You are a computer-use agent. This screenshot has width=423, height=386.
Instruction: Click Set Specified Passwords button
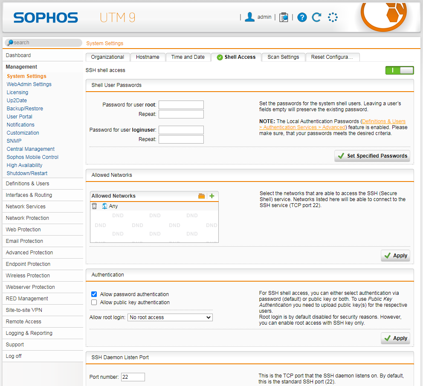point(372,156)
